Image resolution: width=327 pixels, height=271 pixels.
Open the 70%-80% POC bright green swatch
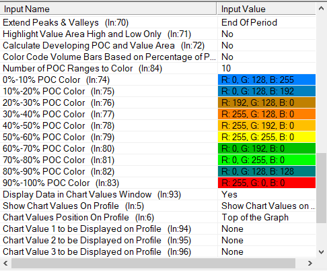click(266, 160)
